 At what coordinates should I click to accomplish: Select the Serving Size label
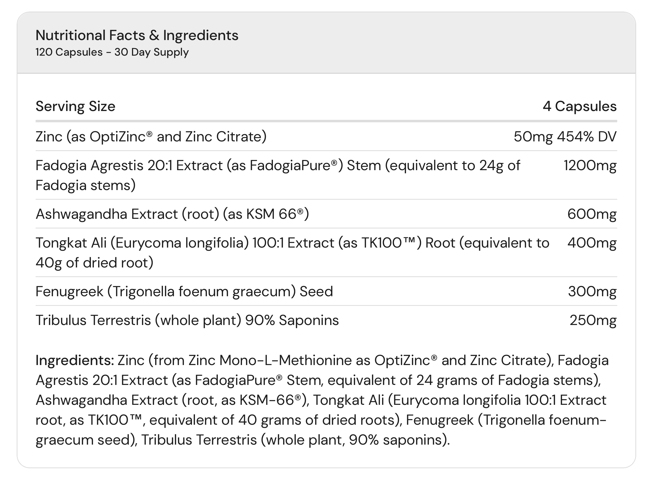coord(75,106)
